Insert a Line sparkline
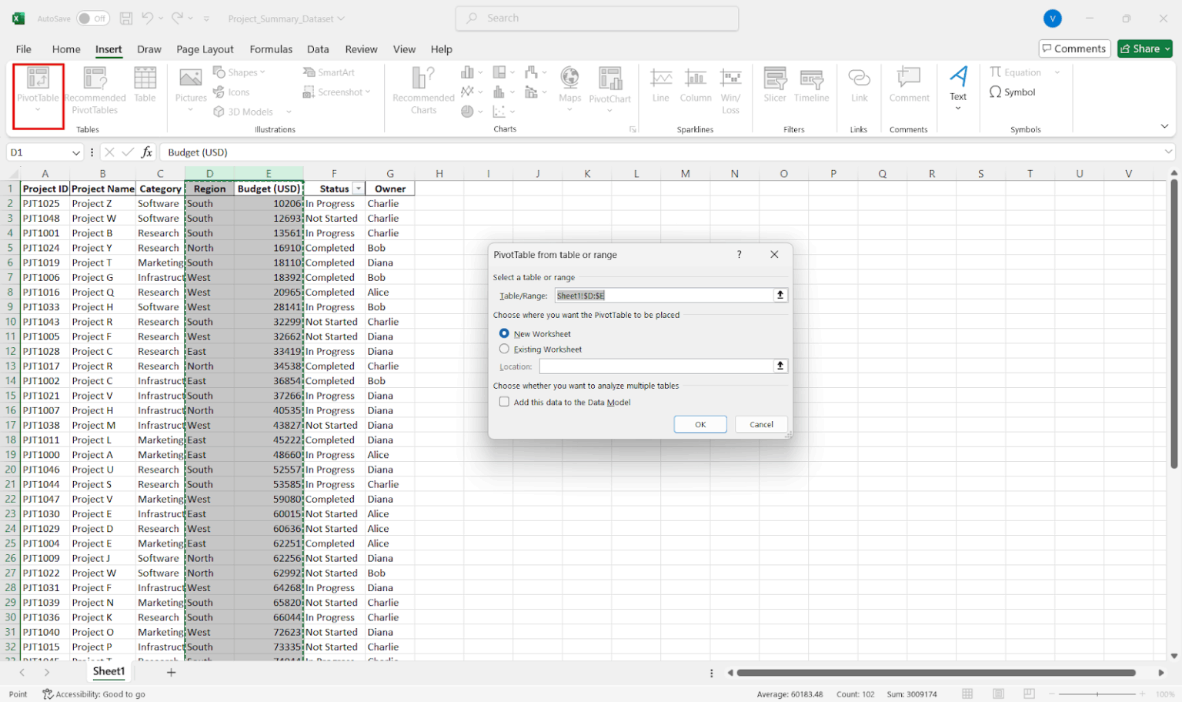This screenshot has width=1182, height=702. pyautogui.click(x=660, y=86)
